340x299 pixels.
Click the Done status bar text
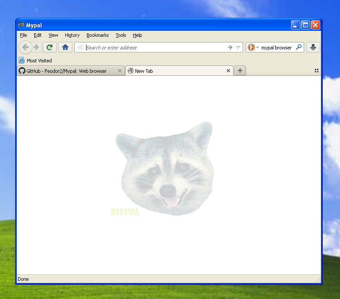(x=23, y=279)
